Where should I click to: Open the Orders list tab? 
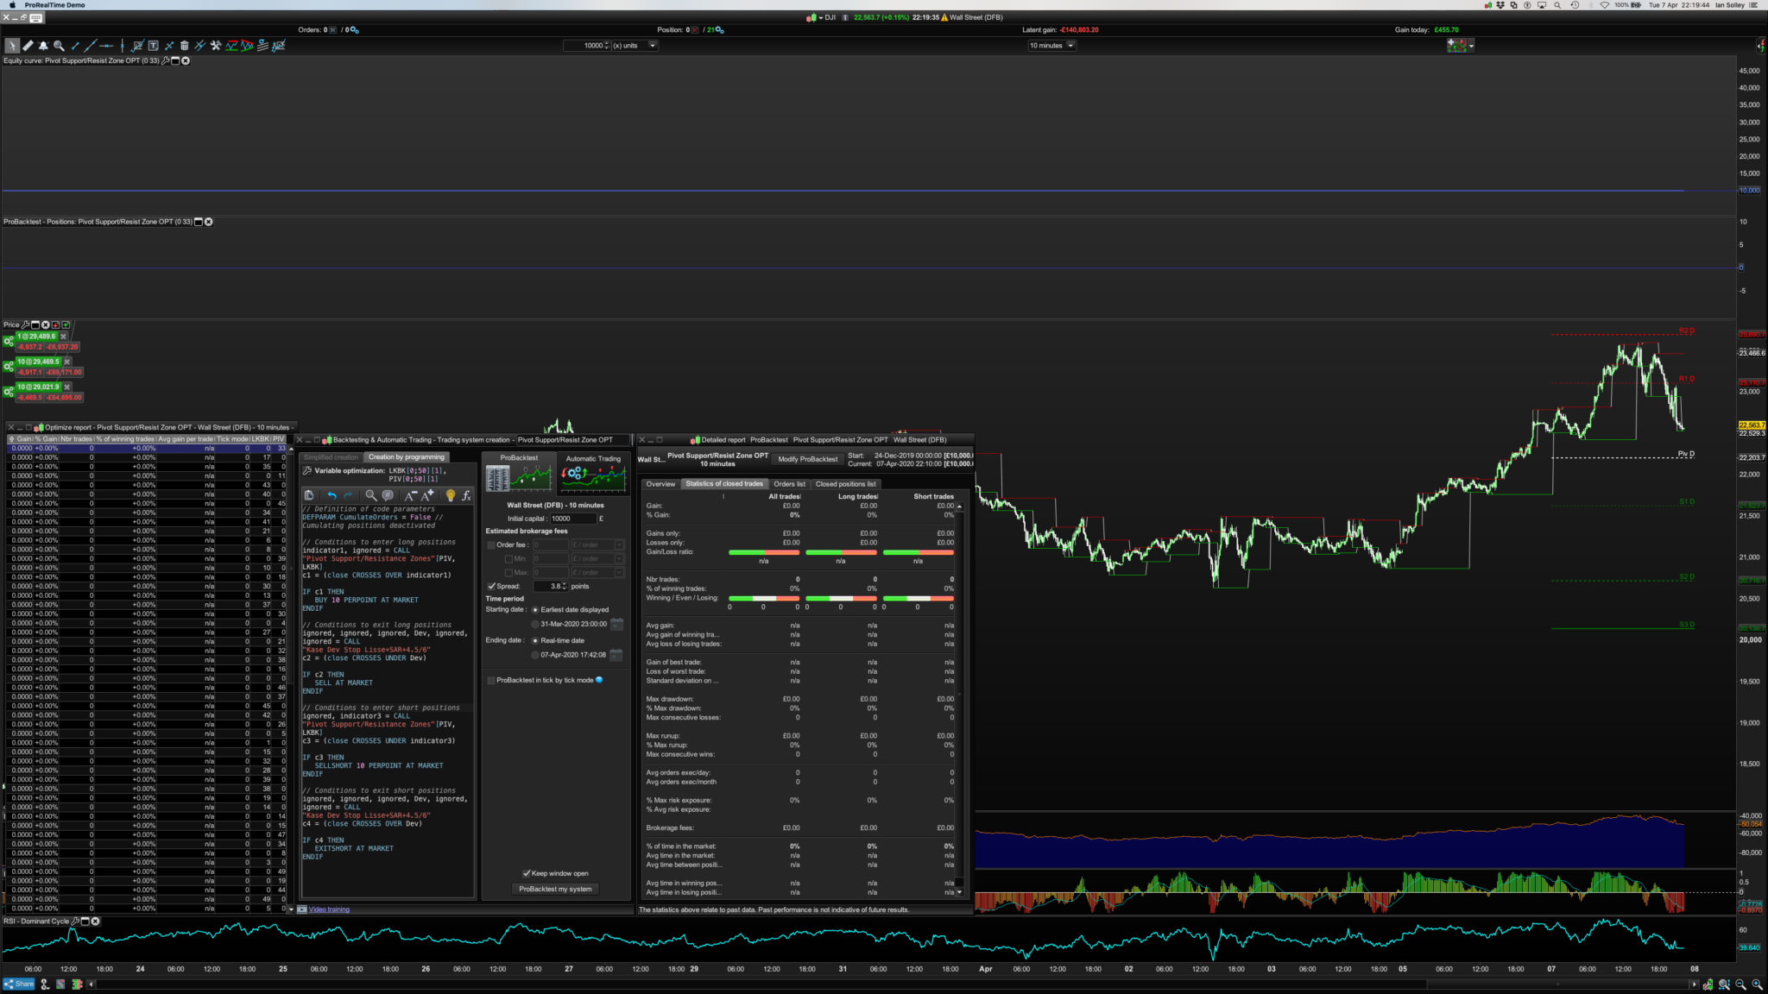[x=789, y=484]
